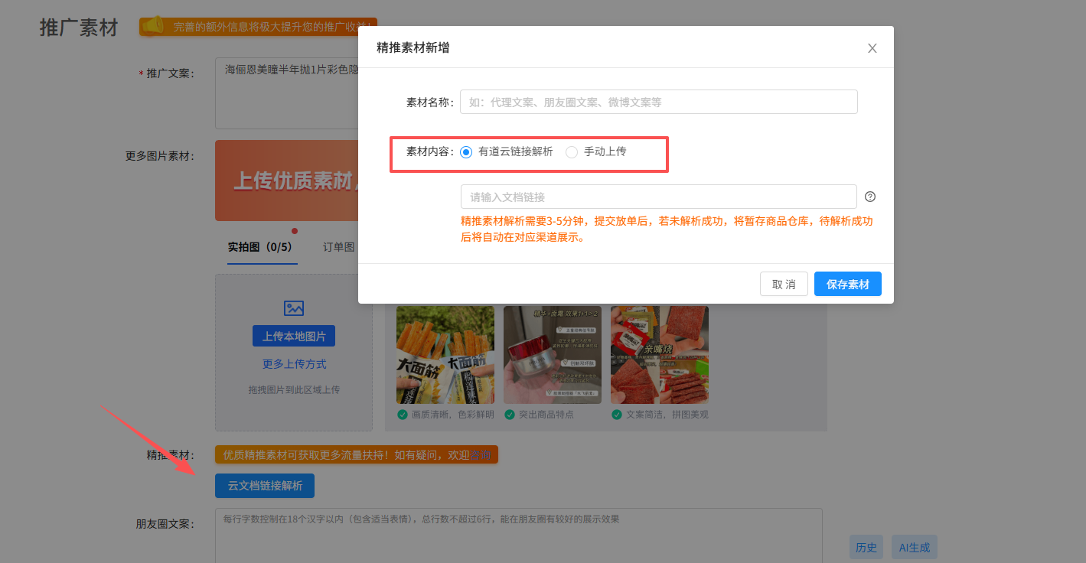Close the 精推素材新增 dialog

[x=872, y=48]
